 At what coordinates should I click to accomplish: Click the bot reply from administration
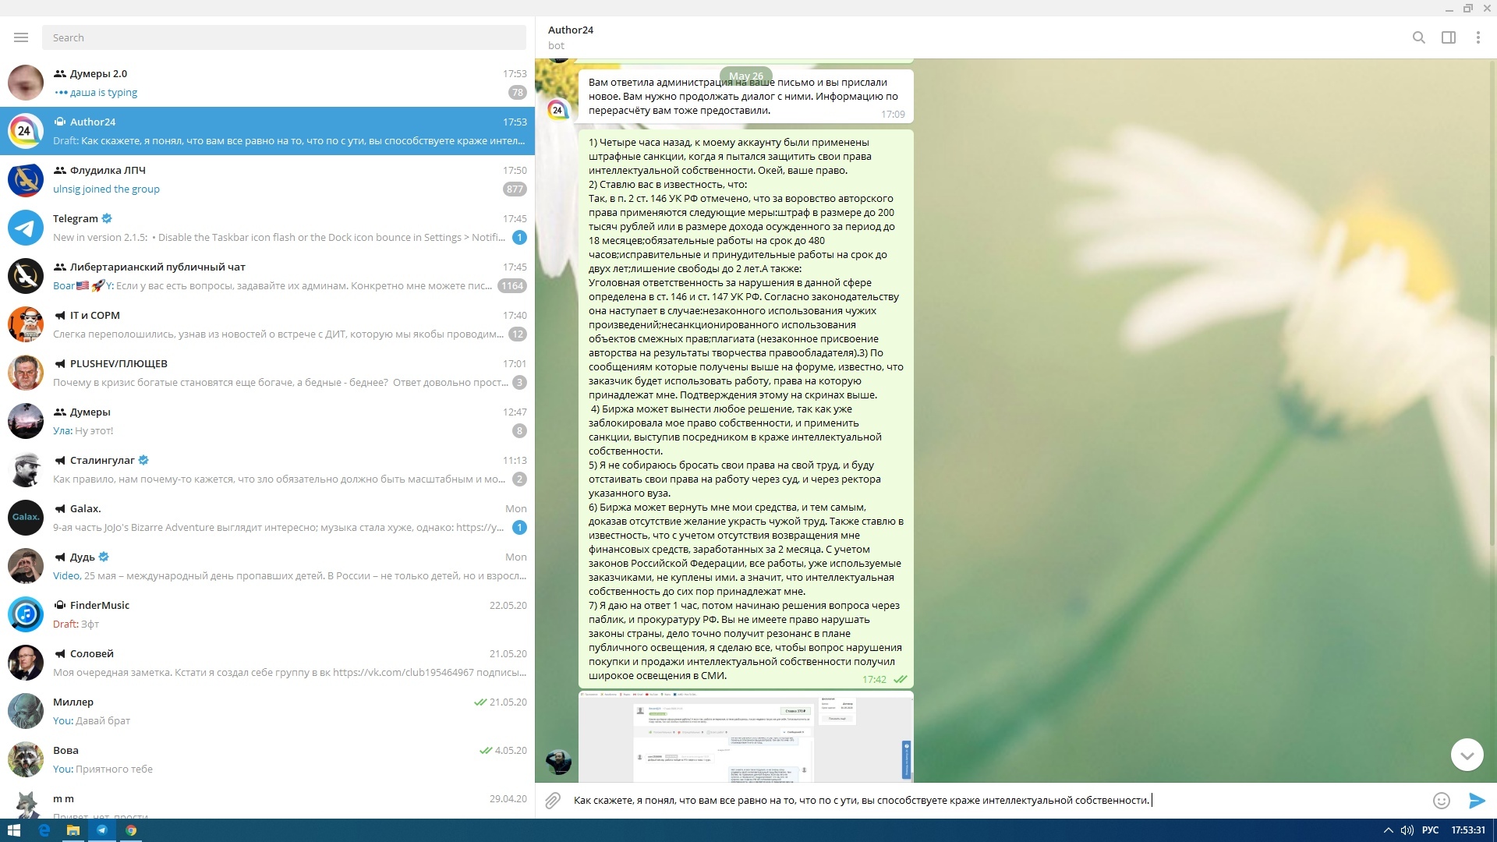click(745, 96)
